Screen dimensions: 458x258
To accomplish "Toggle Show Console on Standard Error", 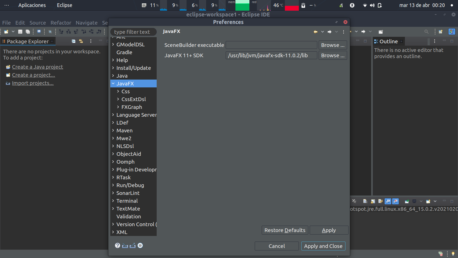I will pos(395,201).
